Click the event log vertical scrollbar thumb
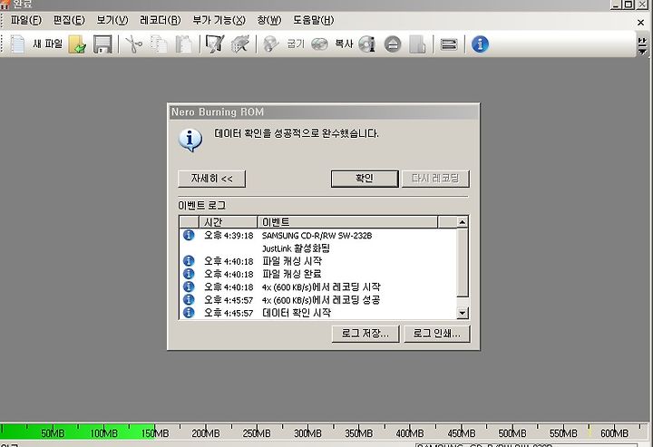The width and height of the screenshot is (653, 447). click(463, 263)
